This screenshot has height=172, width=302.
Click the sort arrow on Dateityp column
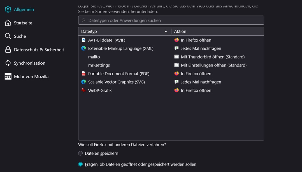pos(166,31)
